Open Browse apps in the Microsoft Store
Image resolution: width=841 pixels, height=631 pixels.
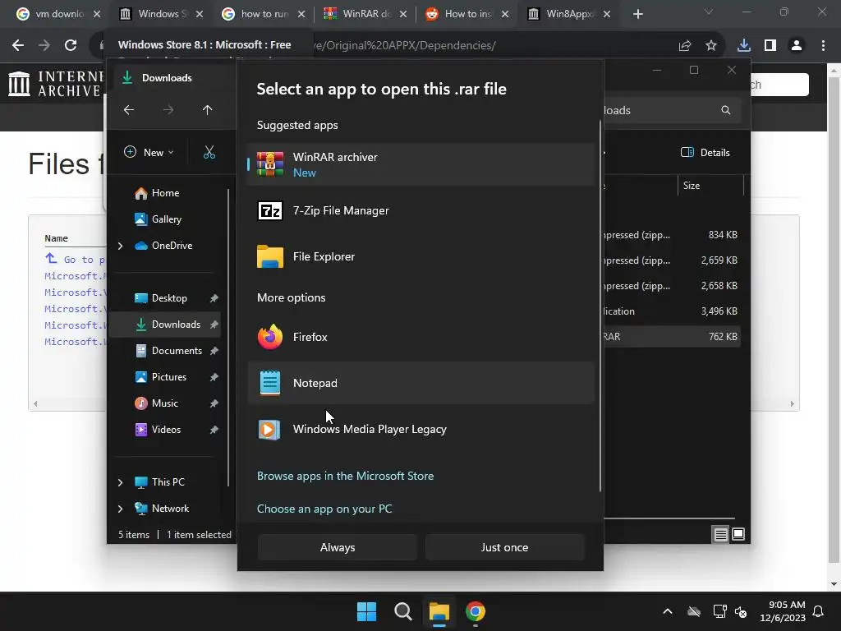click(x=346, y=476)
